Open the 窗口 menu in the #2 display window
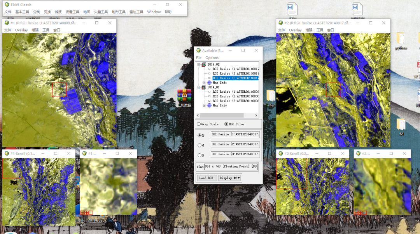 [331, 30]
